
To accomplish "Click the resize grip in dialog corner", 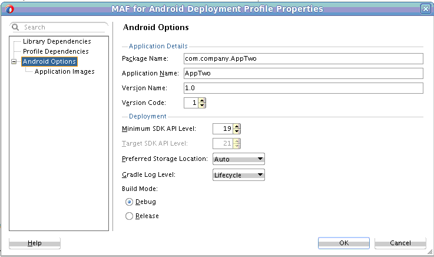I will pyautogui.click(x=429, y=252).
